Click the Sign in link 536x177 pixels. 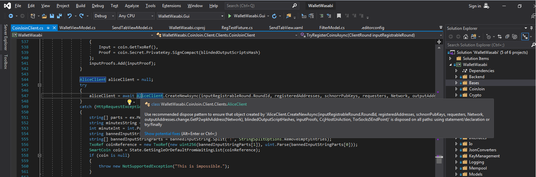point(475,6)
